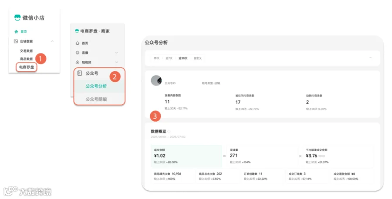Select the 自定义 date range option
Screen dimensions: 392x199
click(x=197, y=58)
